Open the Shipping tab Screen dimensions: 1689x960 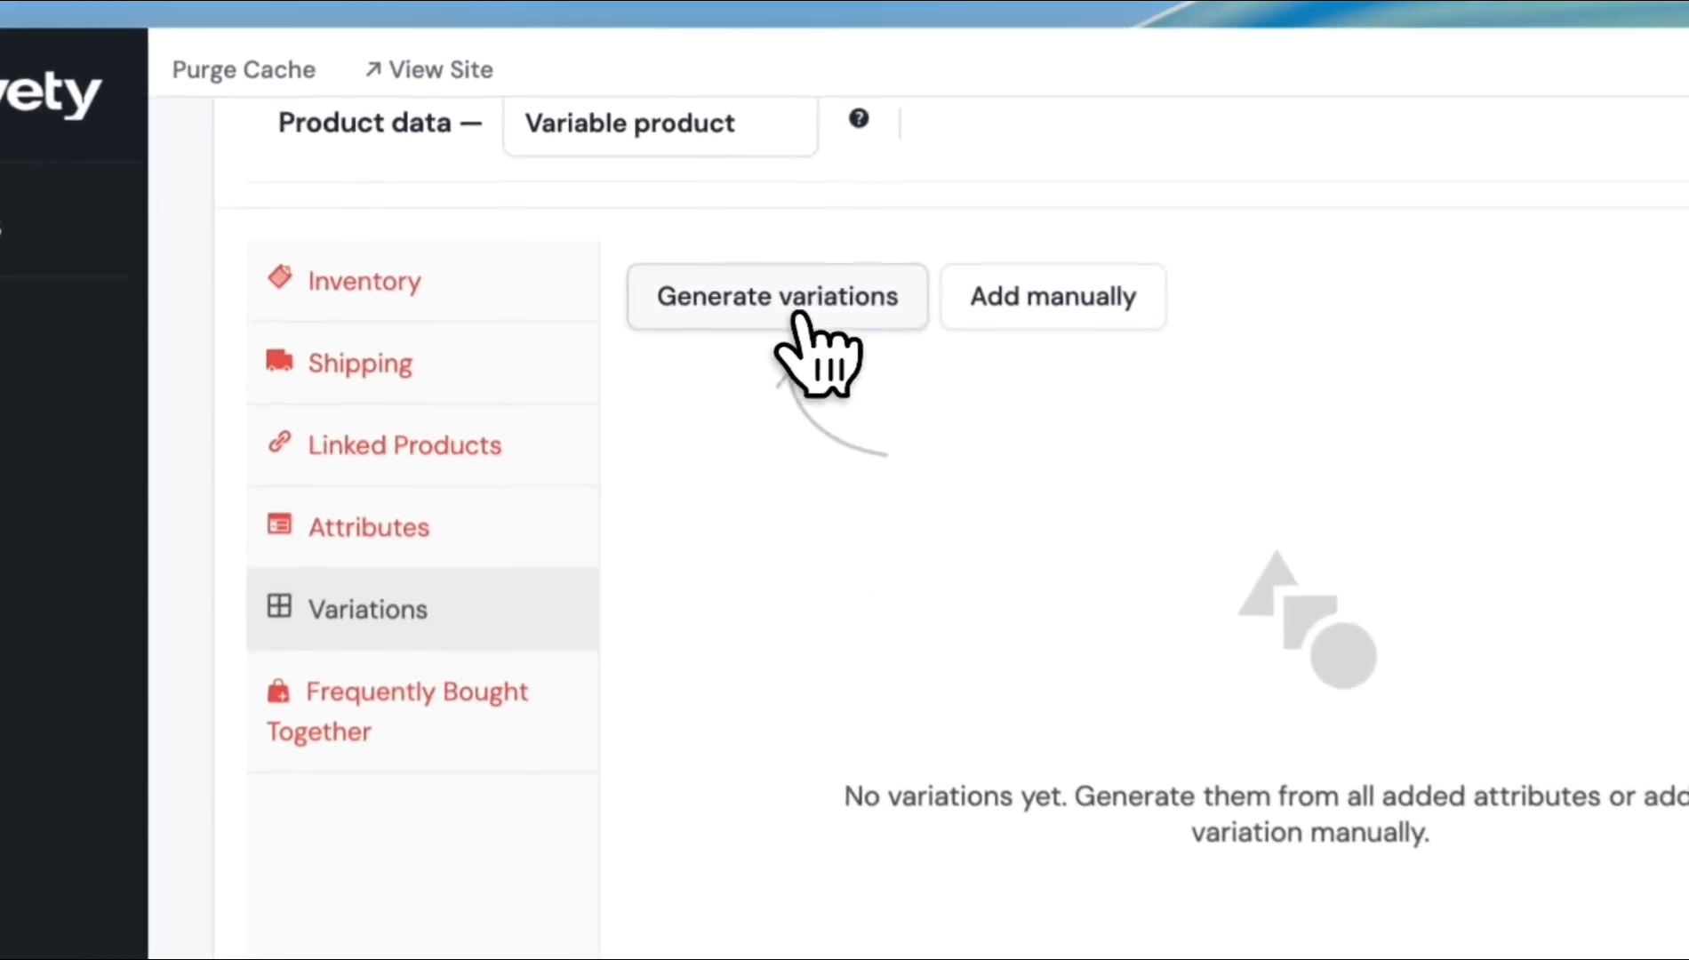pyautogui.click(x=360, y=364)
